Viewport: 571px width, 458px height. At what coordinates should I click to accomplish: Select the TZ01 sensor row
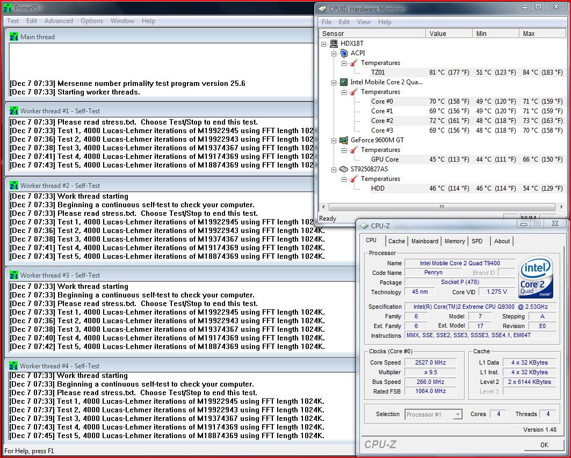point(467,72)
